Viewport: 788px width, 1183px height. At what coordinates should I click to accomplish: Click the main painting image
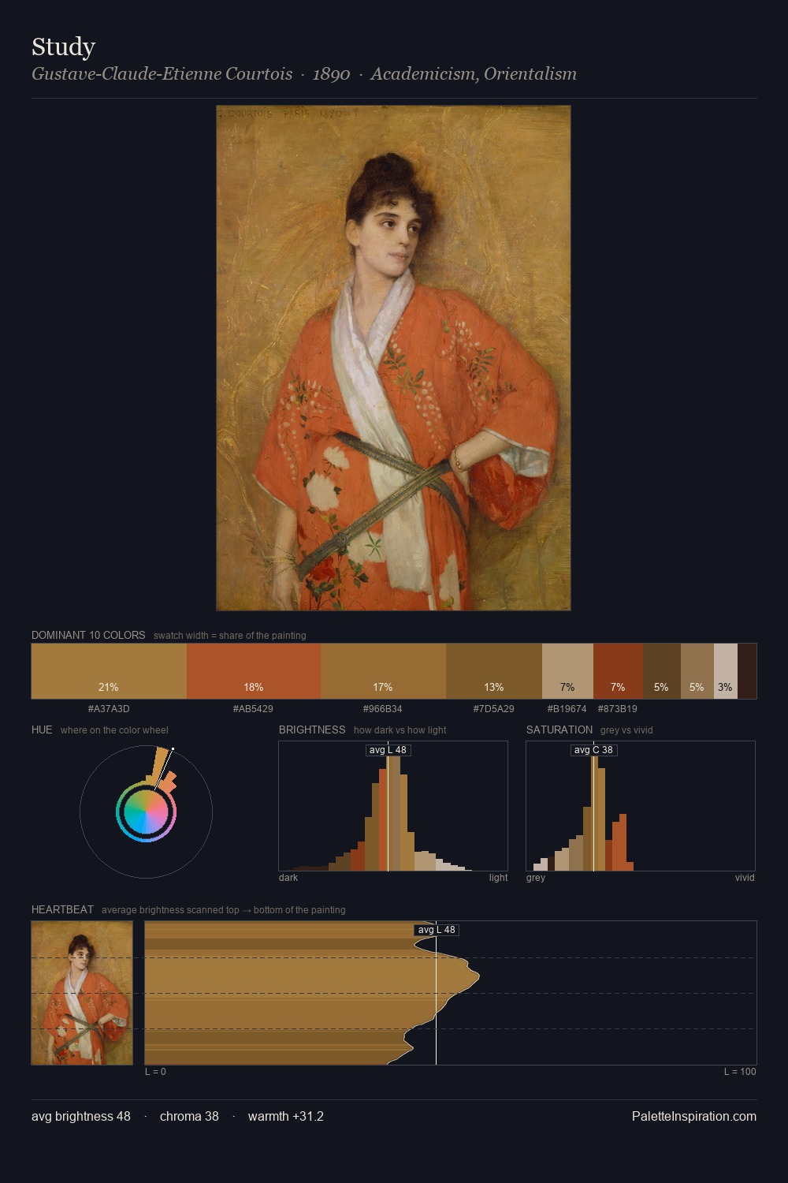pyautogui.click(x=393, y=358)
